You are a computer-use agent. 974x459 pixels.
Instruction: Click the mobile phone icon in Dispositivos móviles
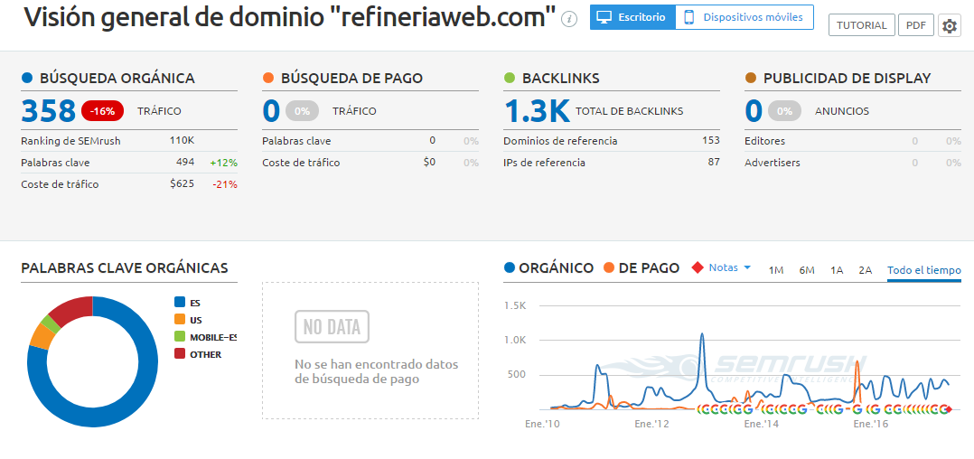click(x=688, y=17)
